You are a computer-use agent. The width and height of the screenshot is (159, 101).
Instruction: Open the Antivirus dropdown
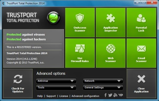56,81
